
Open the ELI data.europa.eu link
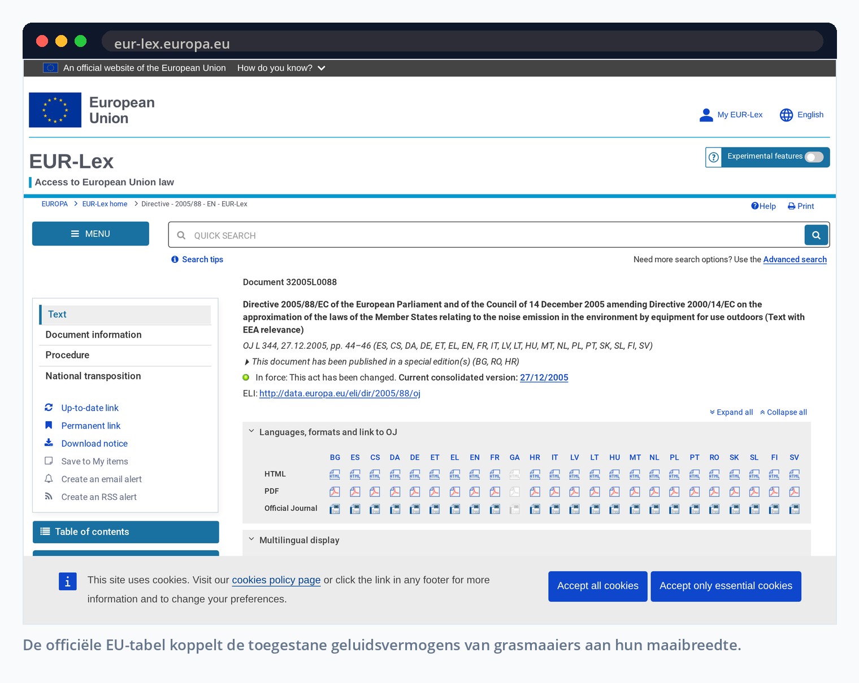pos(340,394)
